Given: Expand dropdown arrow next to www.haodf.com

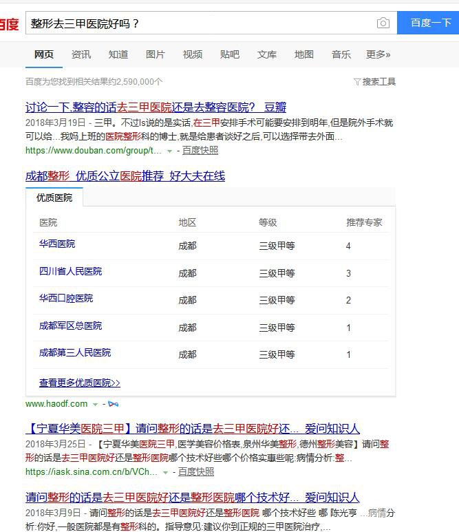Looking at the screenshot, I should tap(96, 405).
